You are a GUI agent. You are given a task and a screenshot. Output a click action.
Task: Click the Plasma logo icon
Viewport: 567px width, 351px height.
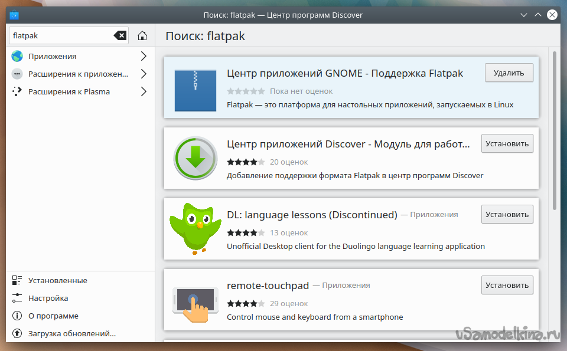click(17, 91)
